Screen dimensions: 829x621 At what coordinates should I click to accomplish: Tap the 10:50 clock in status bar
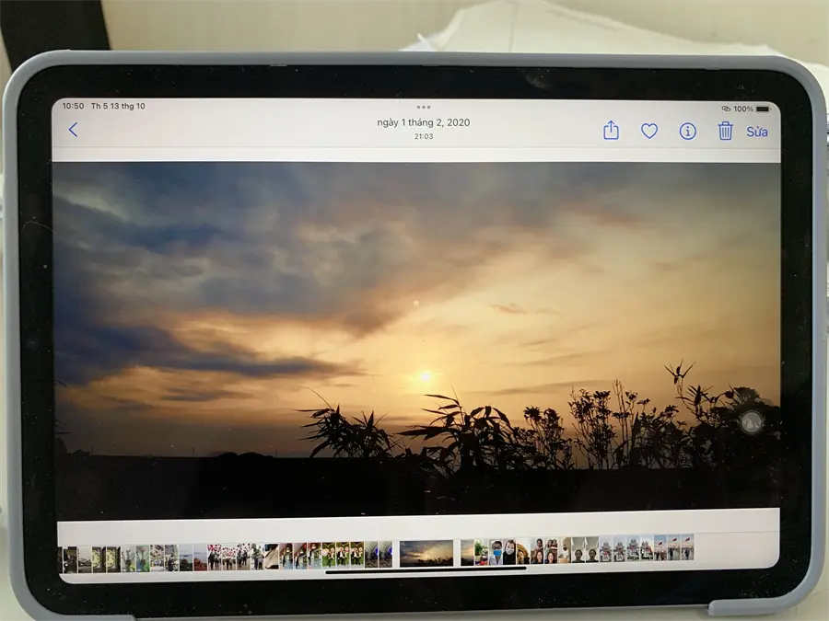tap(73, 106)
